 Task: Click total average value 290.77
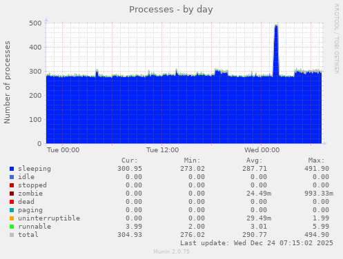255,235
